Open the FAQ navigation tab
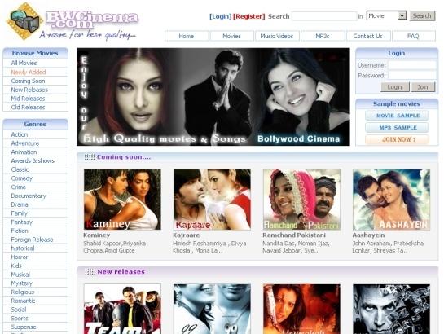444x334 pixels. pyautogui.click(x=413, y=36)
